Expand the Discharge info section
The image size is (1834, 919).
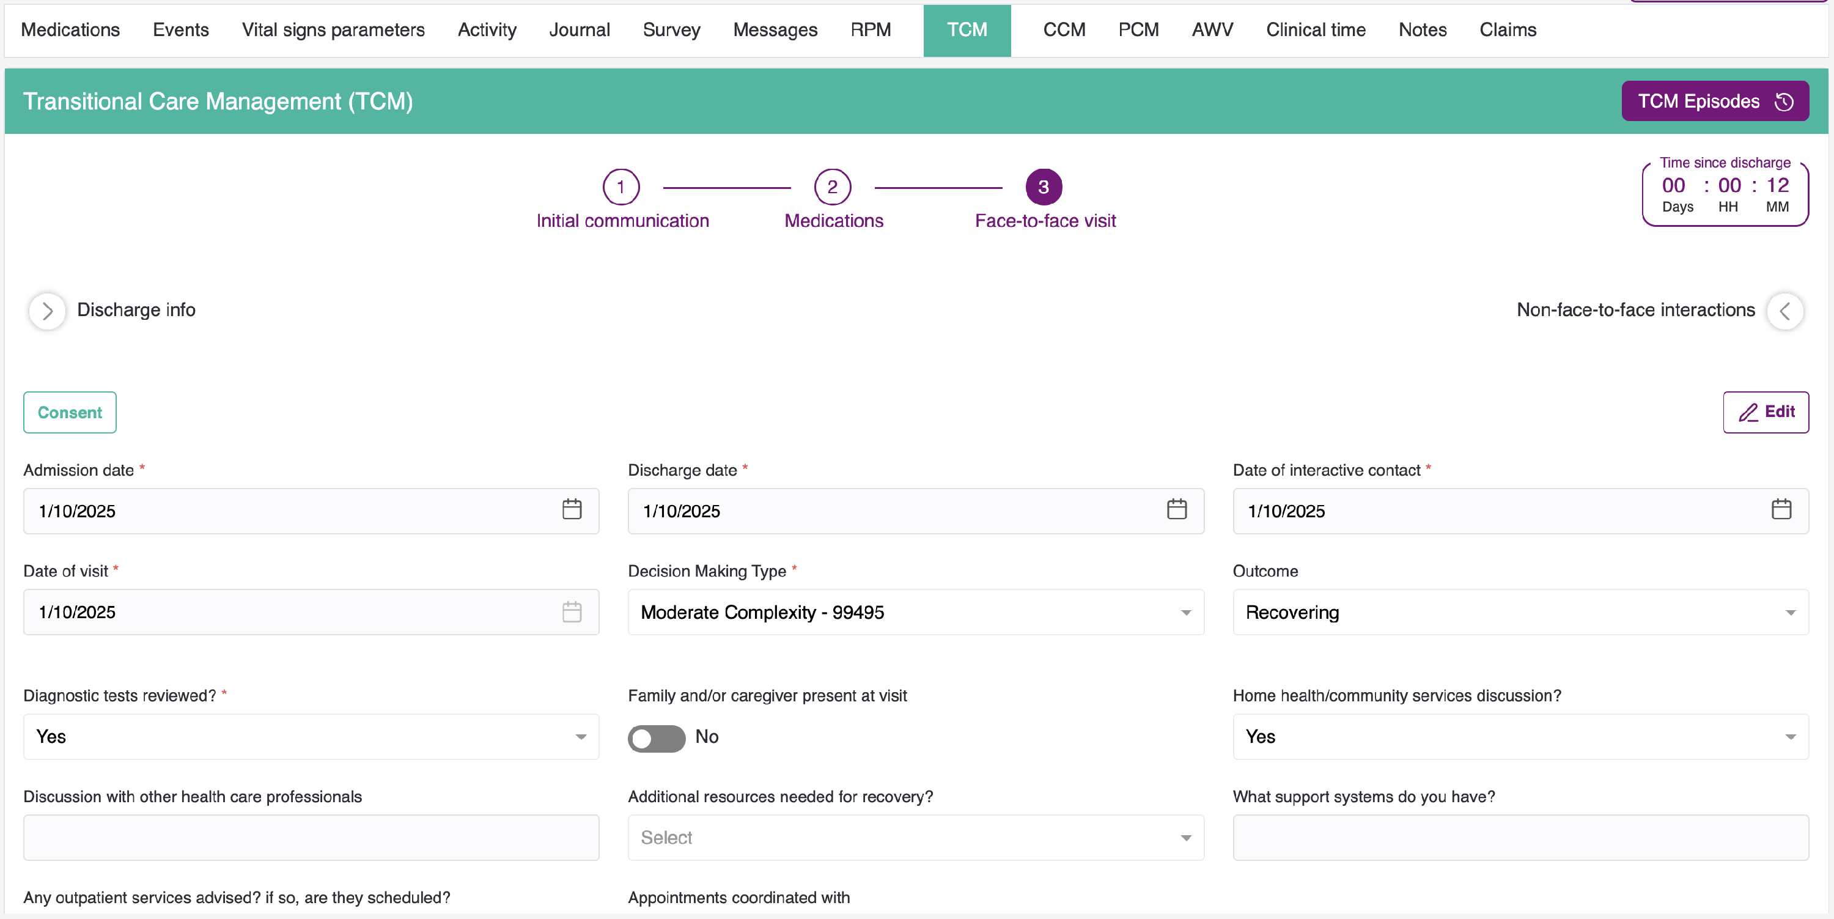(47, 311)
